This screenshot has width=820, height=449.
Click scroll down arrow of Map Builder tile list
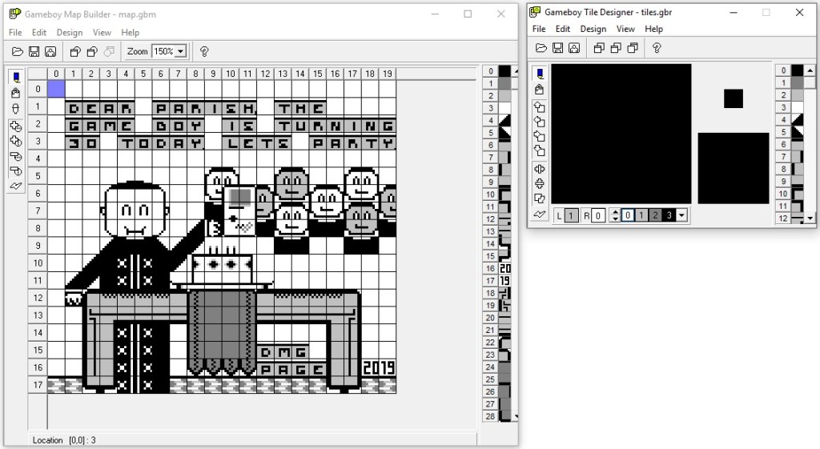point(516,417)
